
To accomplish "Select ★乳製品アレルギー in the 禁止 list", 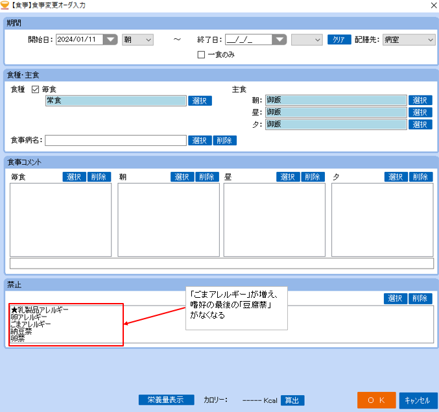I will point(40,309).
